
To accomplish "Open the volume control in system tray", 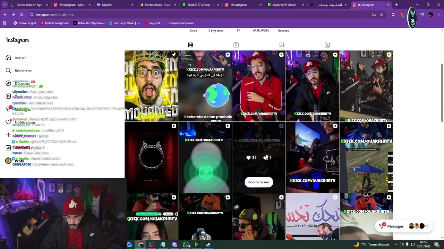I will (x=401, y=245).
